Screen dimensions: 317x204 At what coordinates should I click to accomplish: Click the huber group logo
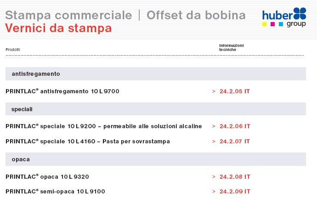point(284,17)
